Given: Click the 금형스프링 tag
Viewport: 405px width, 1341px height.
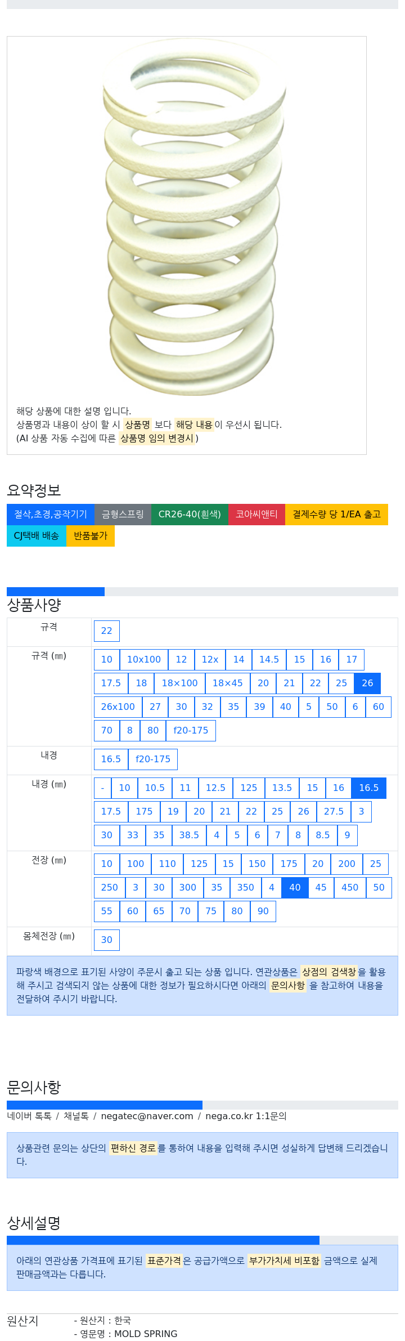Looking at the screenshot, I should [x=123, y=515].
